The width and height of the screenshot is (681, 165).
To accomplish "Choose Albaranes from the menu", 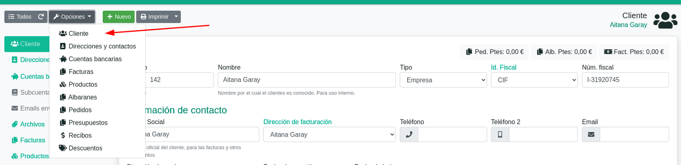I will (97, 97).
